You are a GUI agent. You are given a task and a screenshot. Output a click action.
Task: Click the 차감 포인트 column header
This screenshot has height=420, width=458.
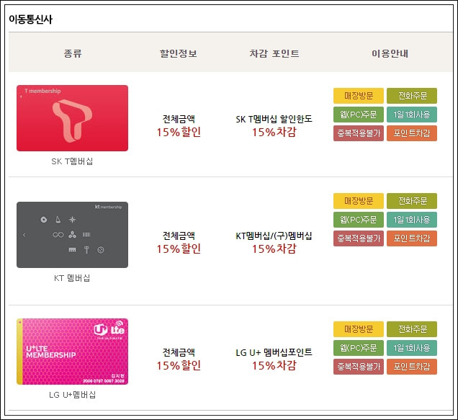click(x=274, y=53)
